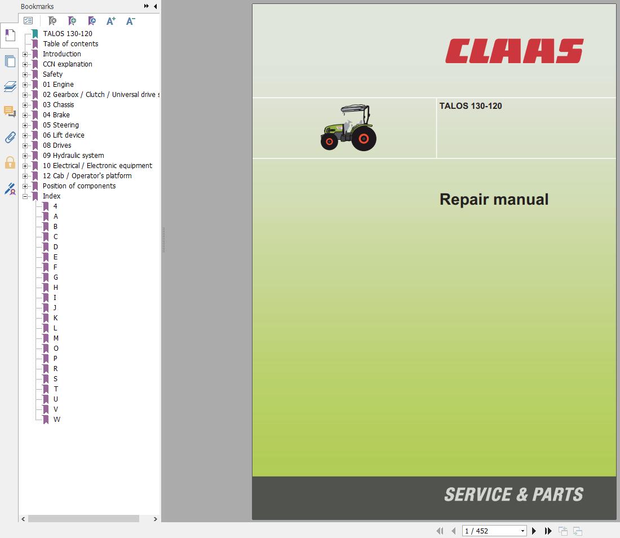Click the panel splitter grip handle
The height and width of the screenshot is (538, 620).
pos(163,240)
